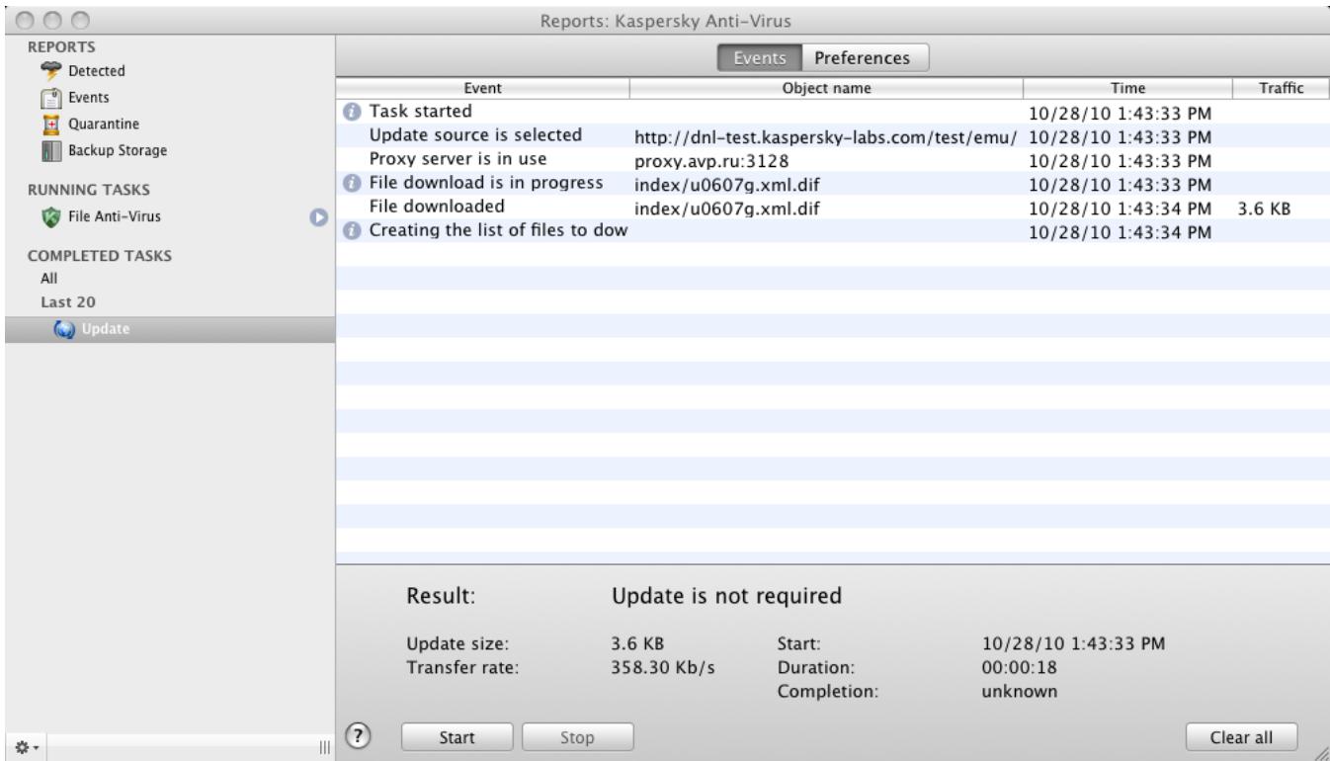Select the Update source is selected row
Screen dimensions: 1330x761
pyautogui.click(x=833, y=135)
